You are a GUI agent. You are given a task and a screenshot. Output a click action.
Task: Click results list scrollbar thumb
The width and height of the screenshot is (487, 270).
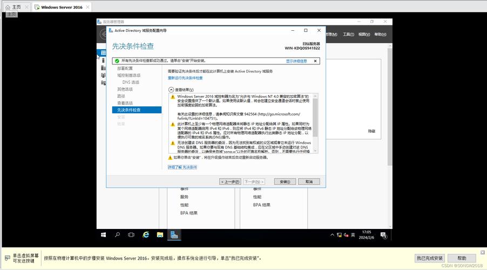315,117
